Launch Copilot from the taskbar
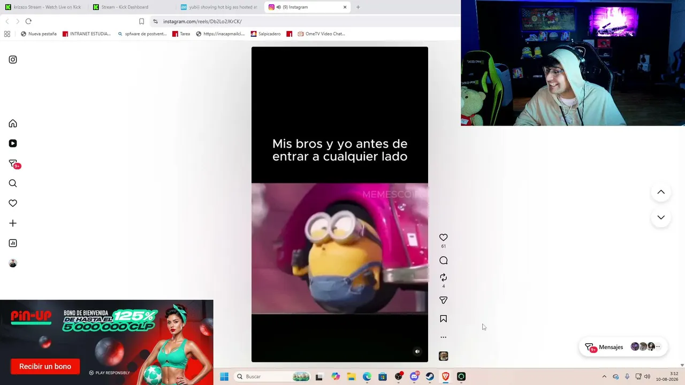The height and width of the screenshot is (385, 685). [x=336, y=376]
